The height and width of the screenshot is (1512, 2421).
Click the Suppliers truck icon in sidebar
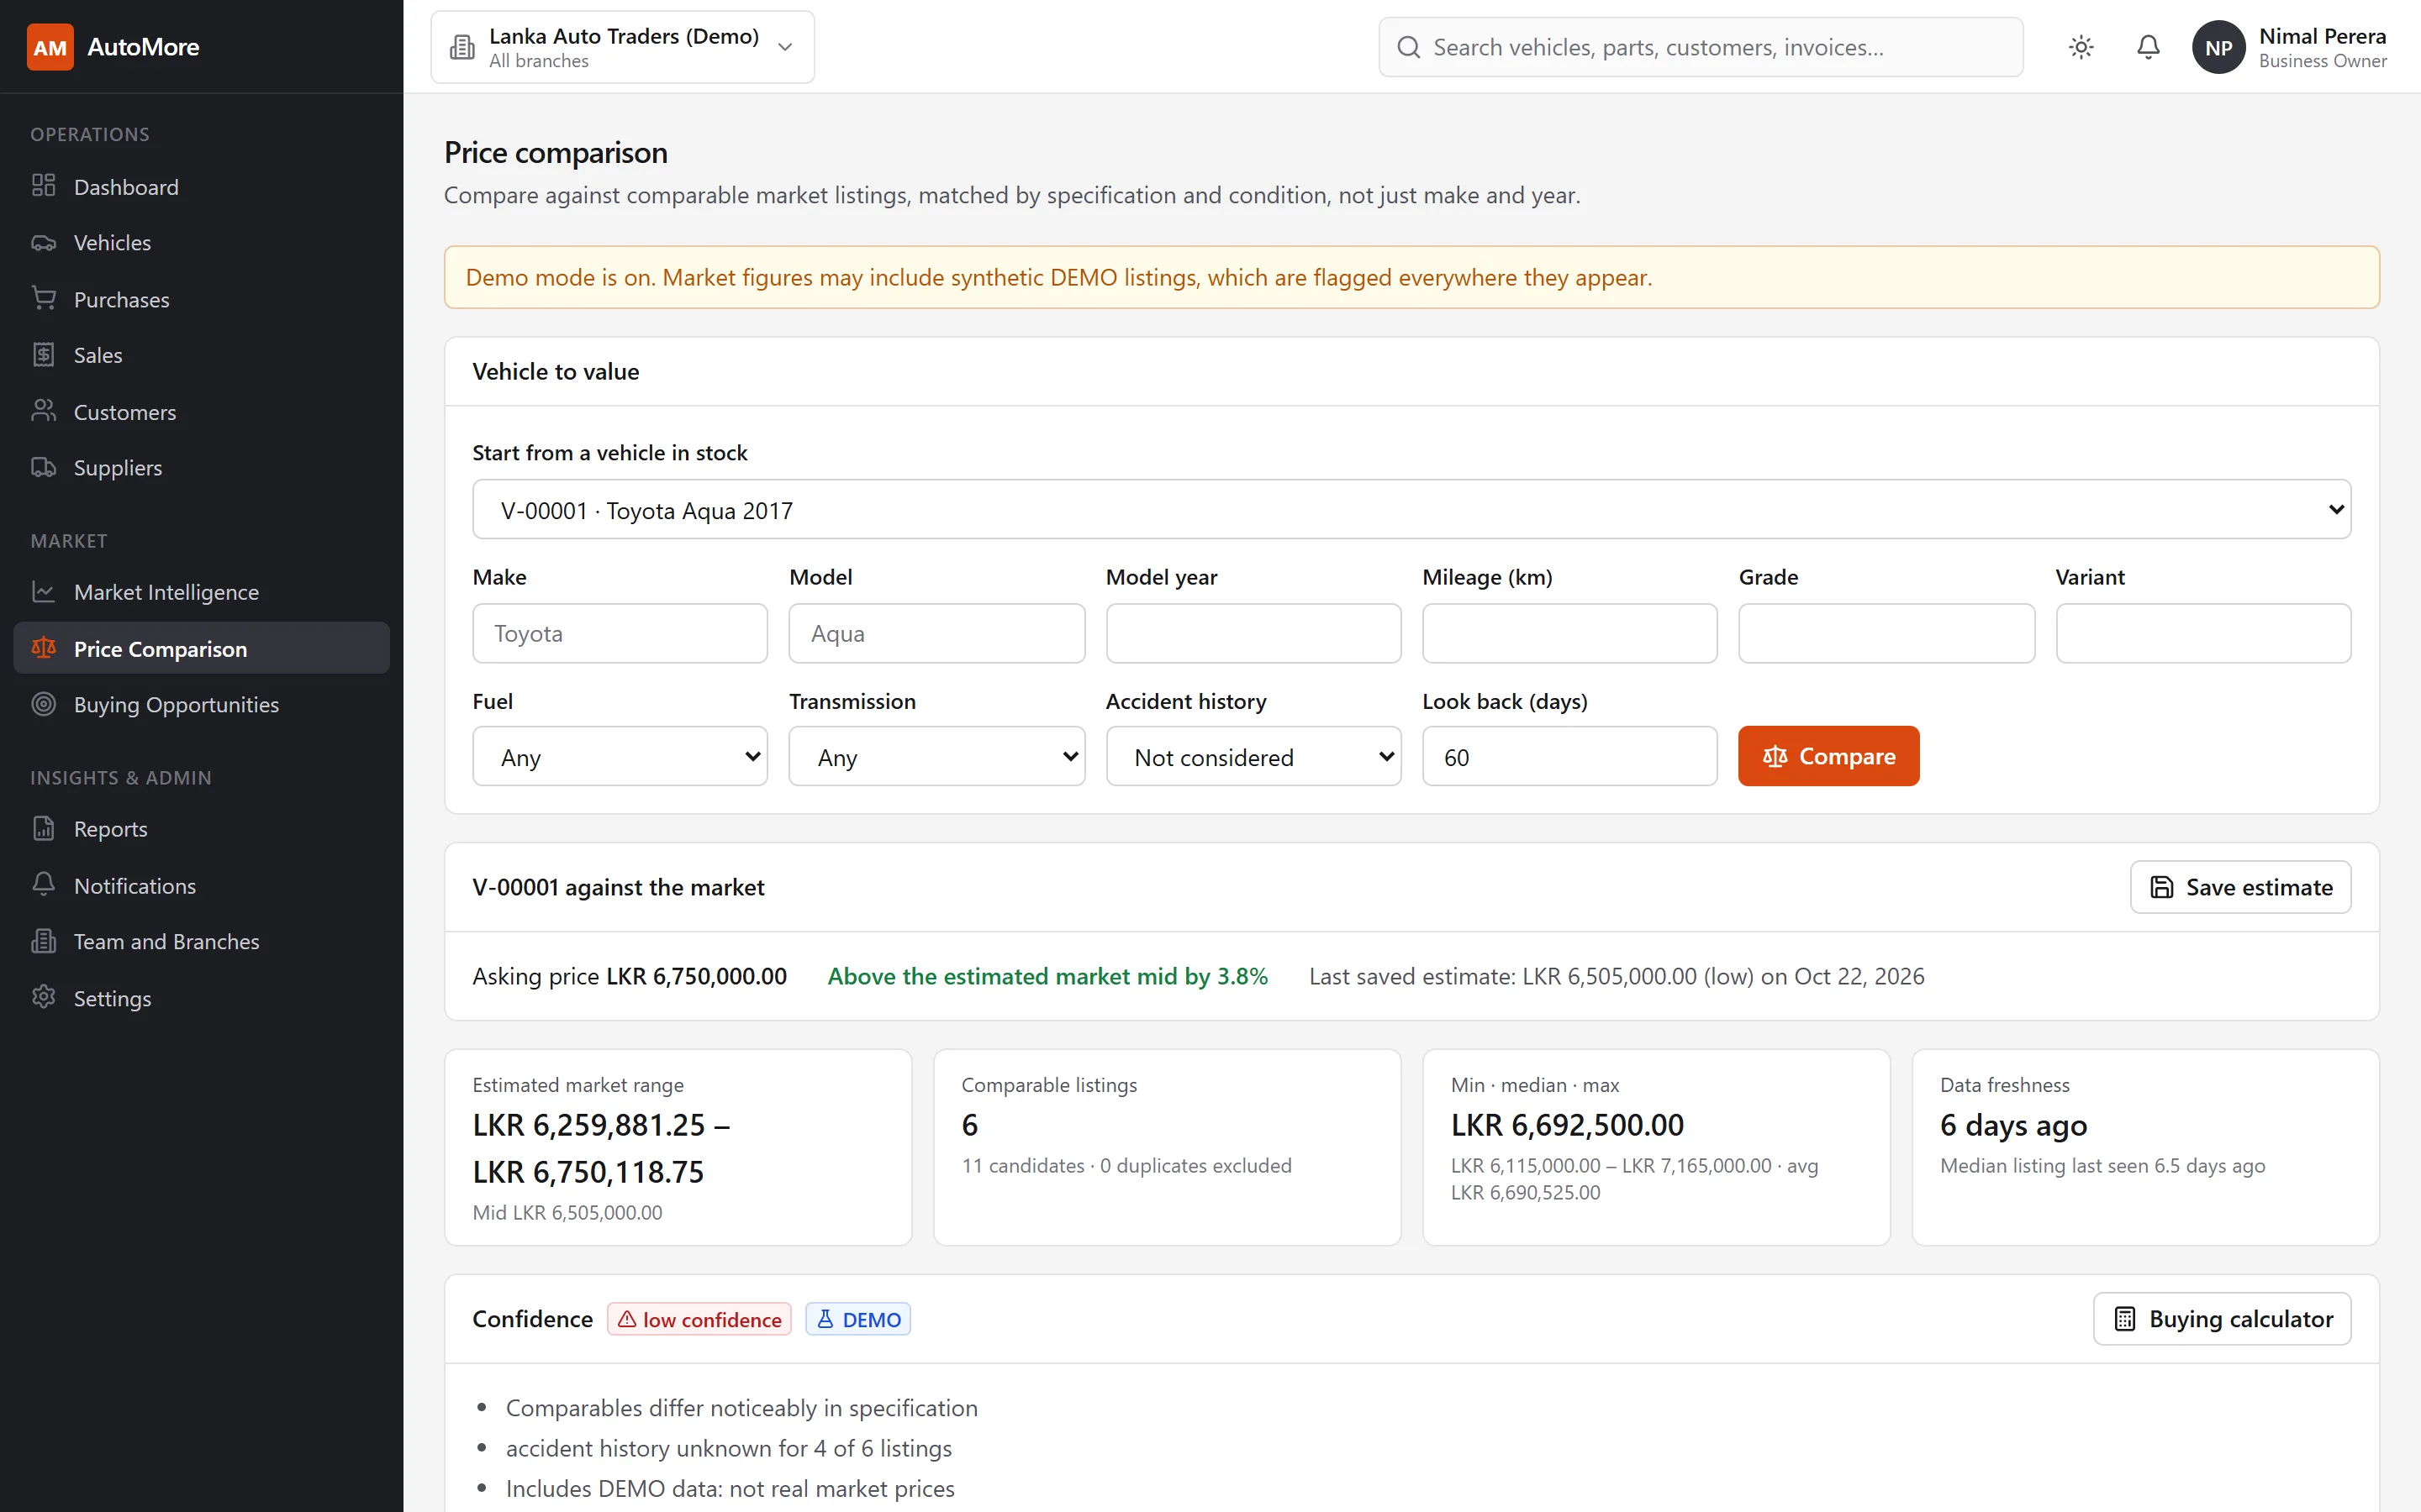(x=43, y=467)
